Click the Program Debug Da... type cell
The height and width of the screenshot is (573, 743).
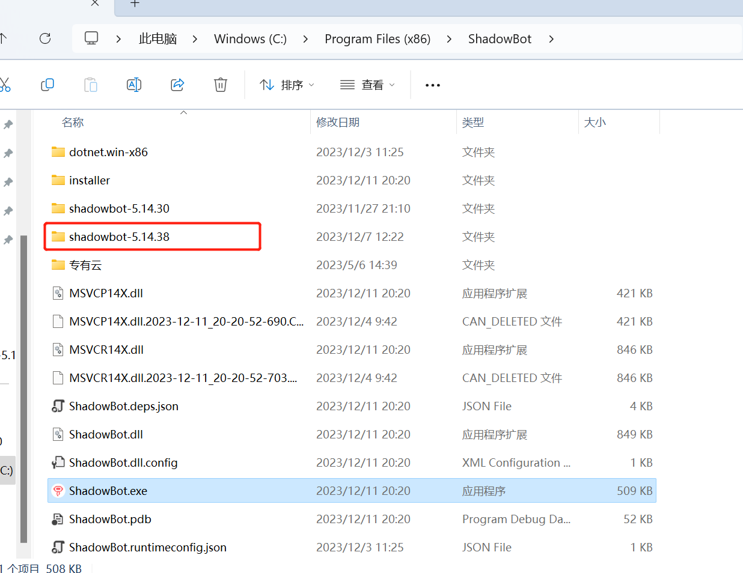pos(516,519)
